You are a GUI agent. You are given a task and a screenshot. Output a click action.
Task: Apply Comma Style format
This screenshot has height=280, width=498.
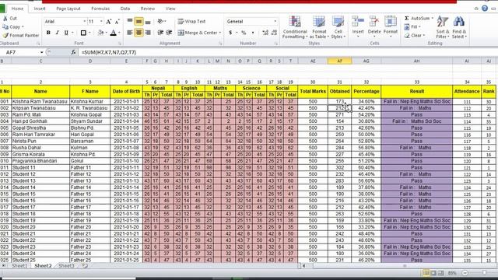[253, 33]
